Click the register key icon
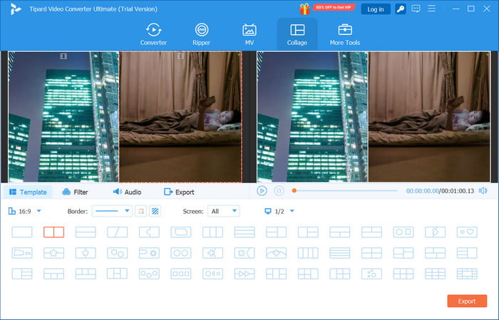This screenshot has height=320, width=499. click(401, 9)
